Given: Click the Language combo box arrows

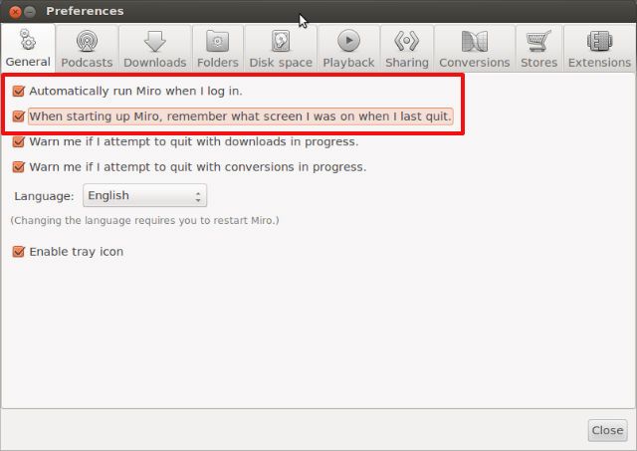Looking at the screenshot, I should pos(198,197).
